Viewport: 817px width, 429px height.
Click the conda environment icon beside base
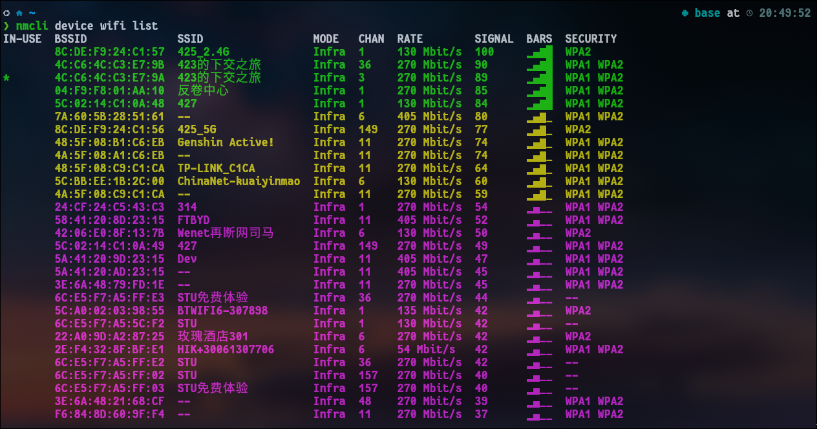click(x=685, y=13)
